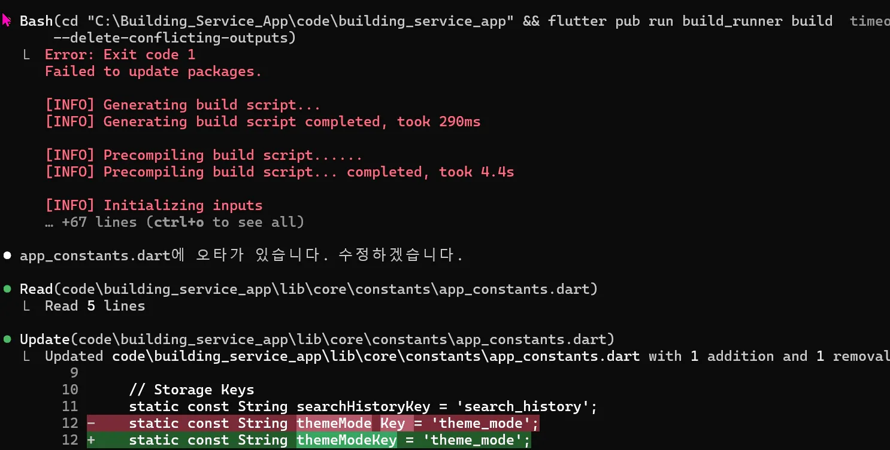Click the green bullet beside the Update command
890x450 pixels.
7,339
